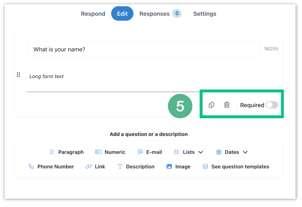302x207 pixels.
Task: Click the question title input field
Action: tap(144, 49)
